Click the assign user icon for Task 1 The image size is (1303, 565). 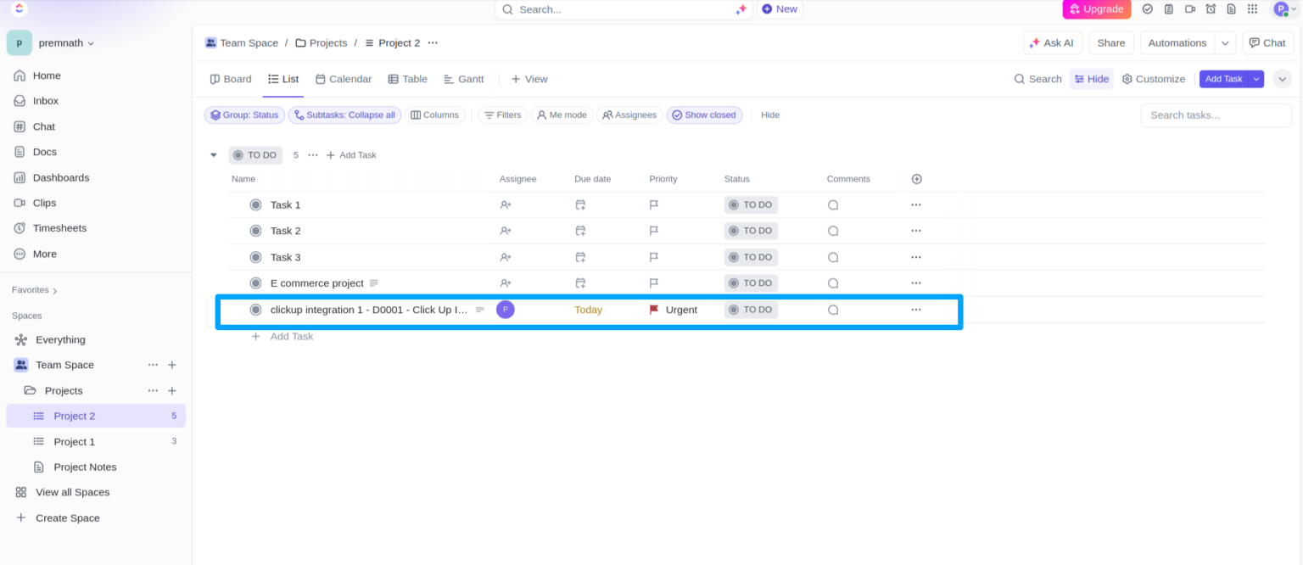pos(506,204)
